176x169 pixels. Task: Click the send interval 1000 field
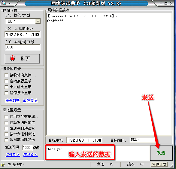[x=27, y=148]
